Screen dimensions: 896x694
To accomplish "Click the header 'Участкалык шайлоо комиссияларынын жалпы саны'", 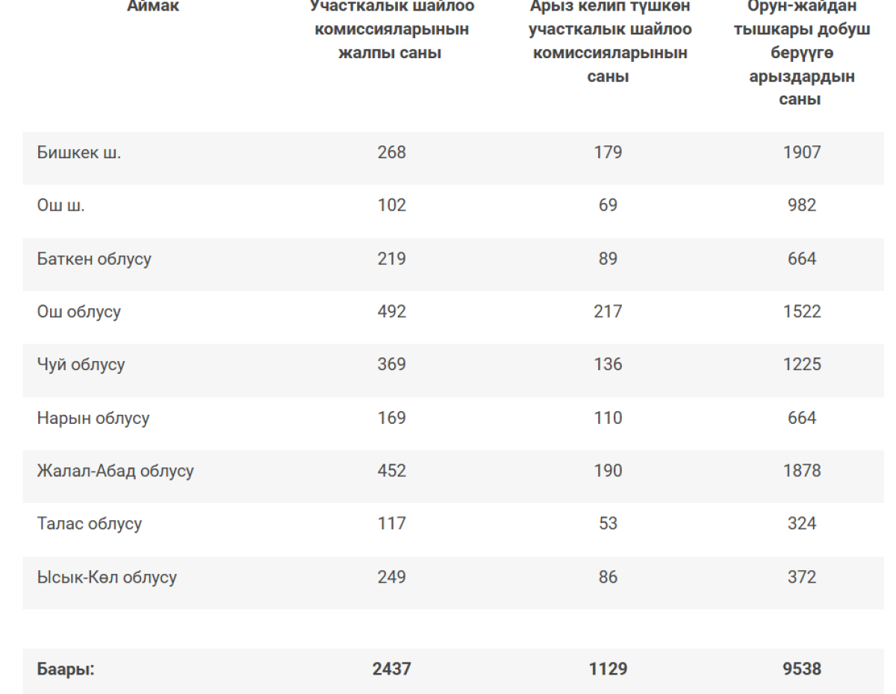I will click(392, 30).
